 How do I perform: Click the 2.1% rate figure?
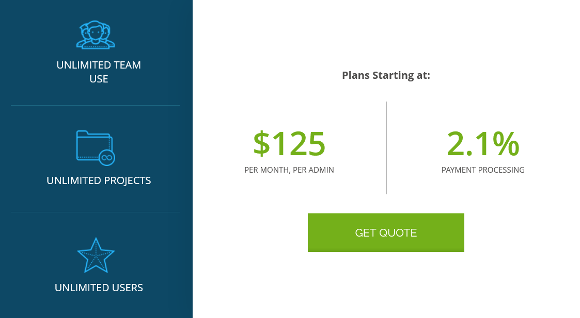click(x=483, y=143)
